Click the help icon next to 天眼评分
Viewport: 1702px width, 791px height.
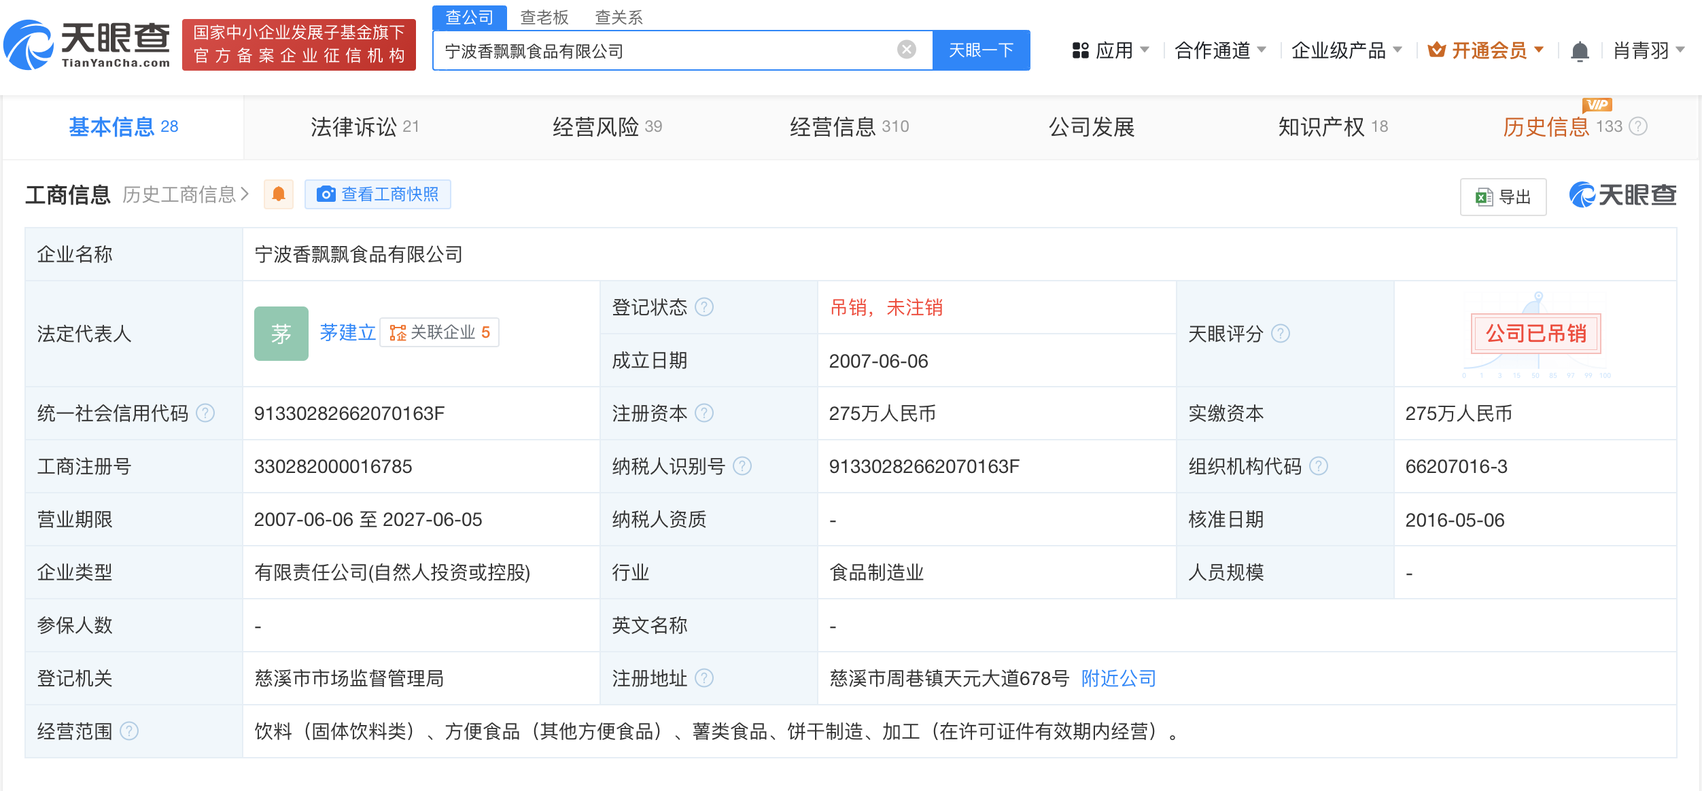click(1281, 334)
